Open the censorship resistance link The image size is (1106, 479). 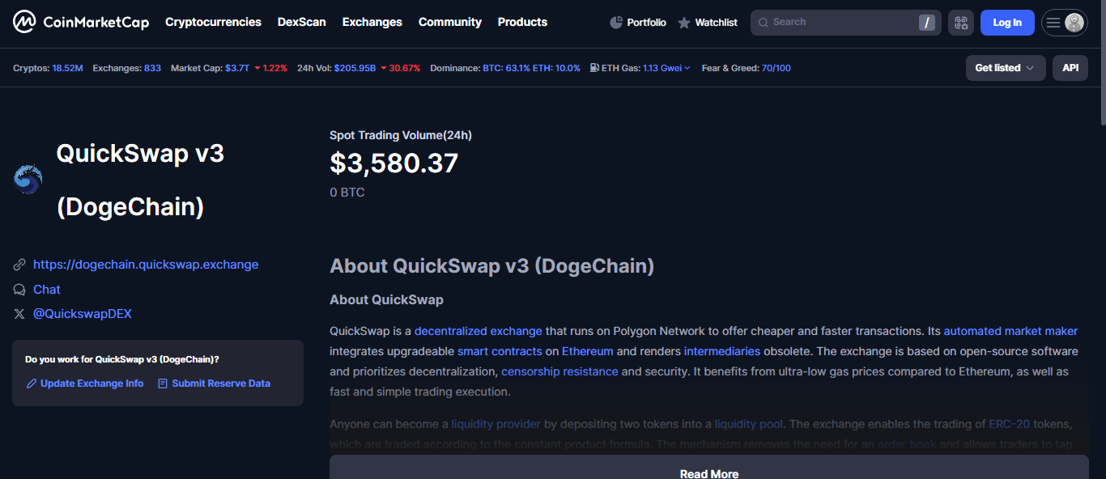[559, 371]
